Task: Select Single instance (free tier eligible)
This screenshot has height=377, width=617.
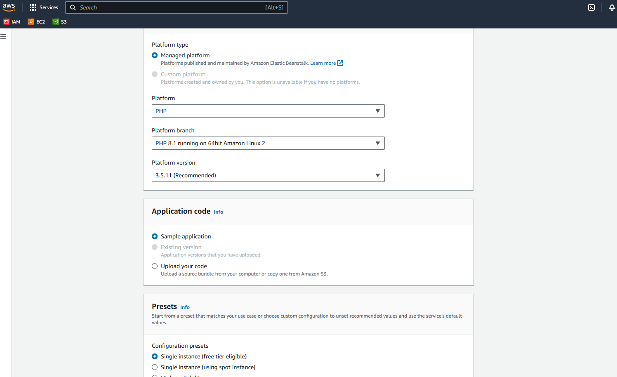Action: (155, 356)
